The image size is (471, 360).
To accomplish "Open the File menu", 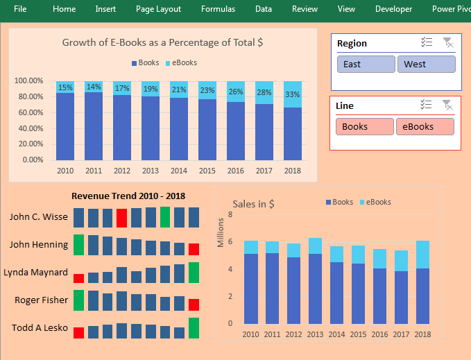I will pyautogui.click(x=21, y=9).
